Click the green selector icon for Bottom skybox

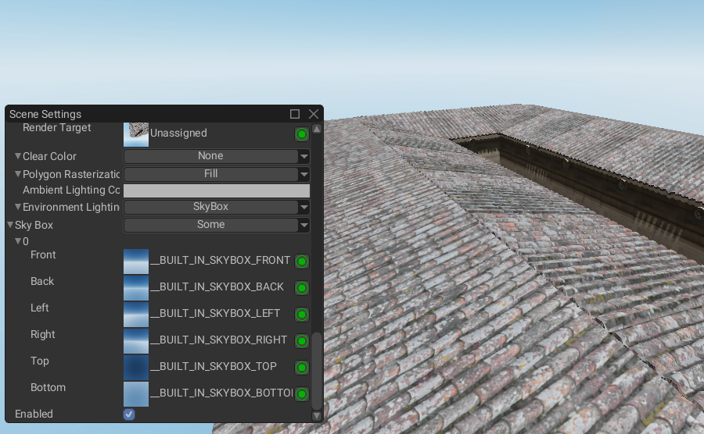click(302, 394)
